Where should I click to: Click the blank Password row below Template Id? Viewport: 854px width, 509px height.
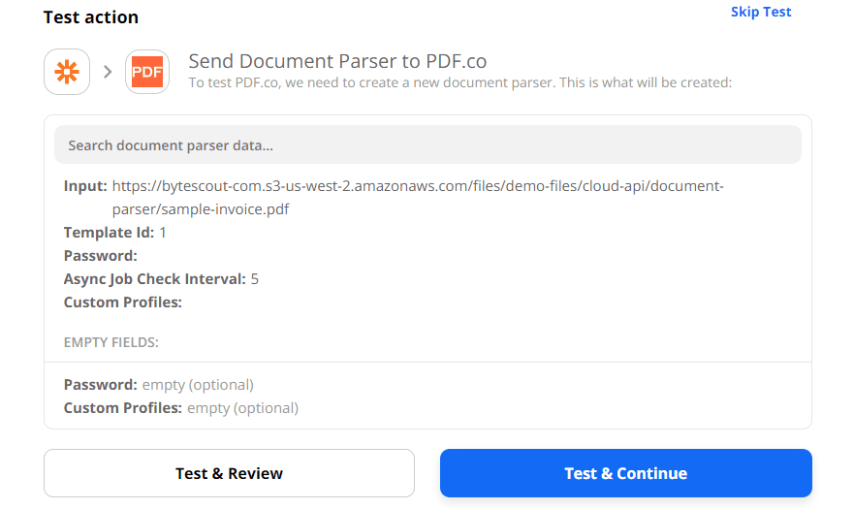pyautogui.click(x=100, y=256)
